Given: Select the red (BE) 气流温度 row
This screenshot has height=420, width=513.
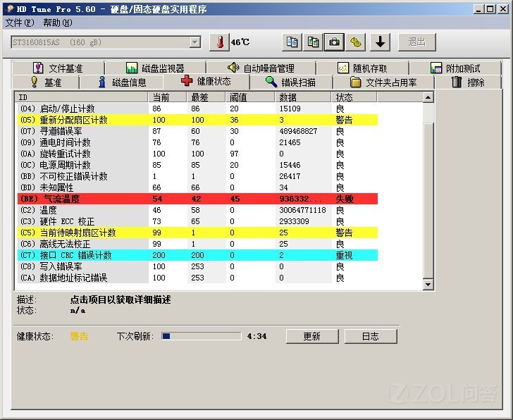Looking at the screenshot, I should pyautogui.click(x=197, y=199).
